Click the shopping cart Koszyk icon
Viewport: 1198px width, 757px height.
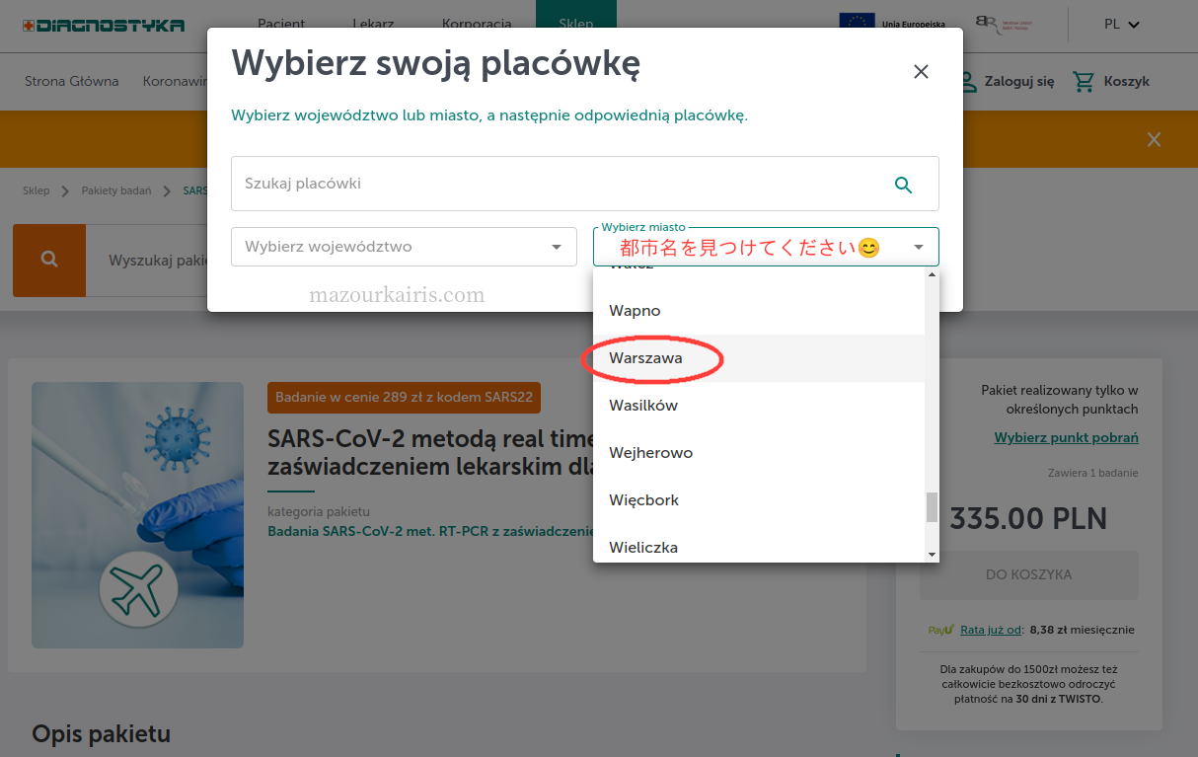tap(1084, 82)
